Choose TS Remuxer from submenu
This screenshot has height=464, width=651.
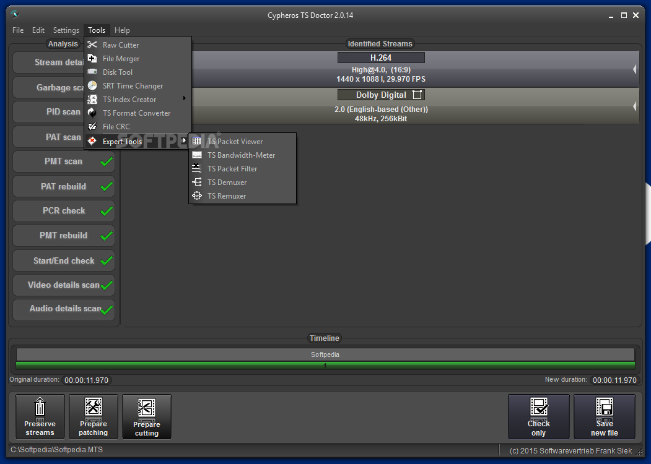pyautogui.click(x=242, y=195)
